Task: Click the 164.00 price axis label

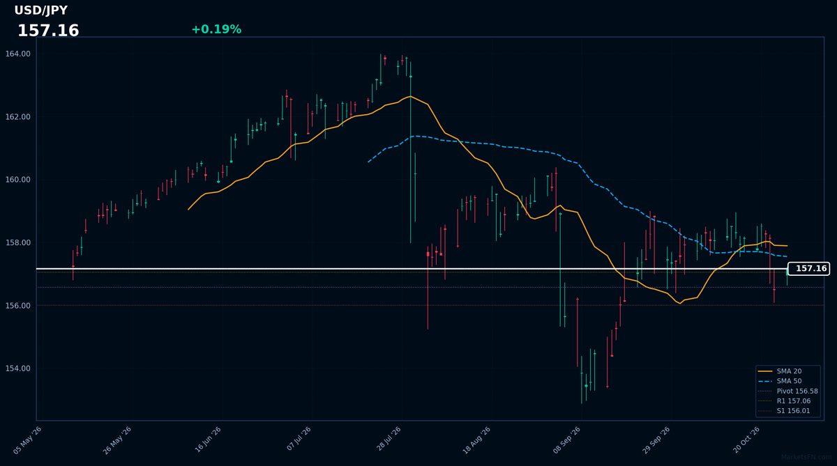Action: point(18,54)
